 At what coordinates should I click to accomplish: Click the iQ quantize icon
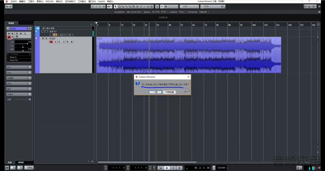click(202, 6)
